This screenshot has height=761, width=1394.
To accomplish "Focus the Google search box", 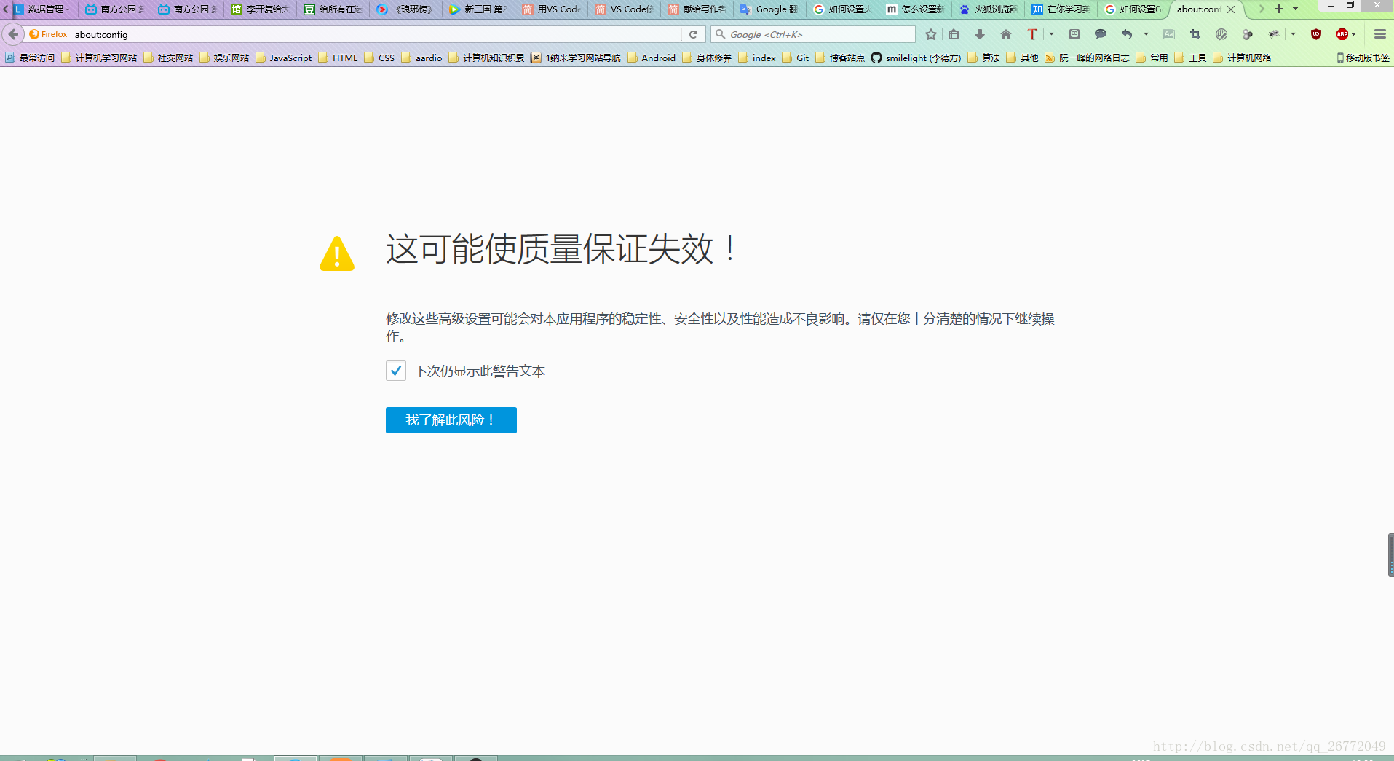I will [x=813, y=34].
